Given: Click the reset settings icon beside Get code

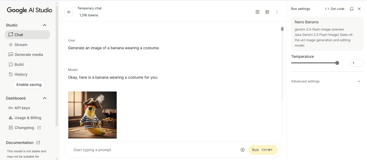Looking at the screenshot, I should 352,9.
